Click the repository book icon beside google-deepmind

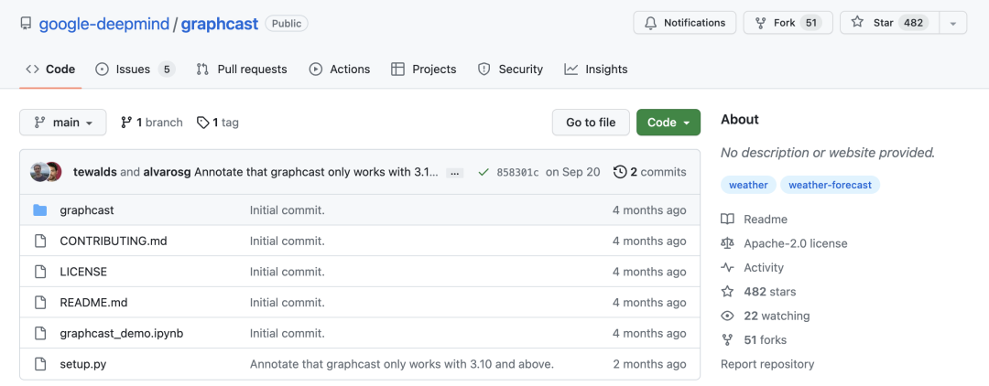(x=26, y=24)
